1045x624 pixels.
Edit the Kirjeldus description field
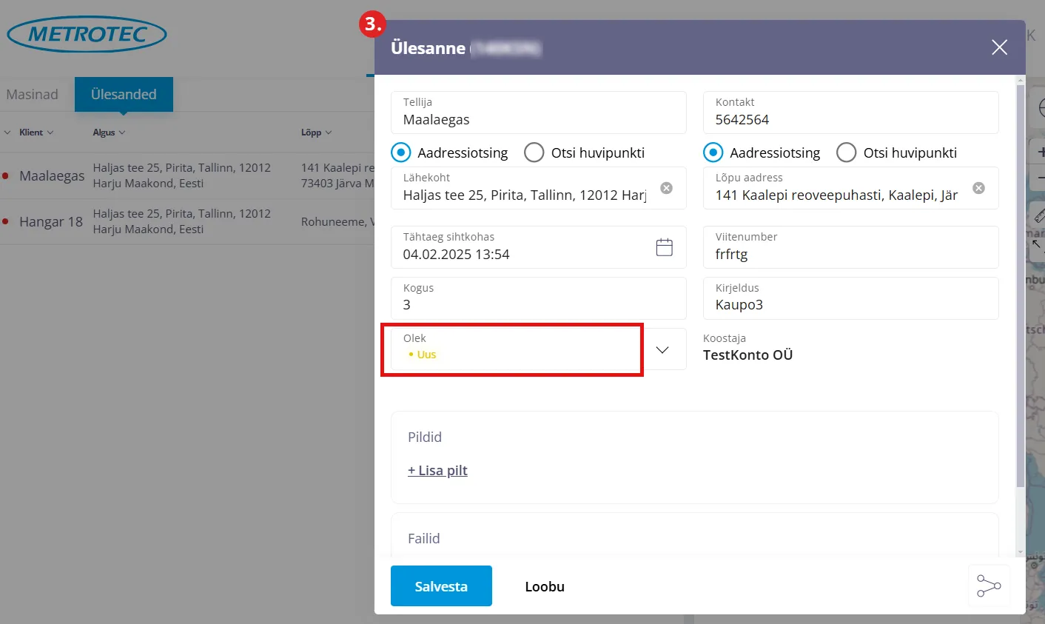pyautogui.click(x=850, y=298)
